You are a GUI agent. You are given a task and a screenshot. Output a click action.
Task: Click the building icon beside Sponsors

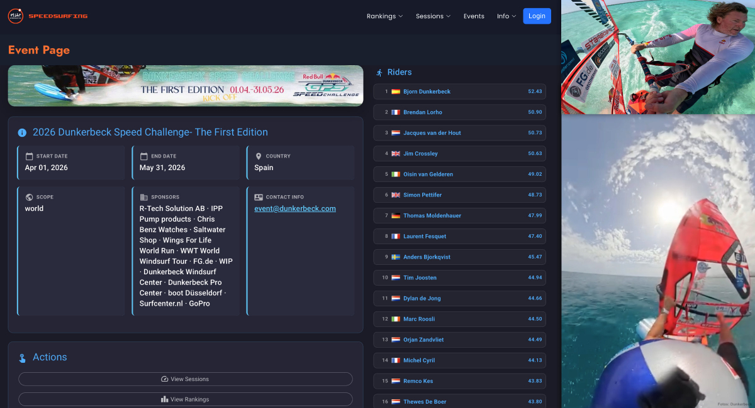click(144, 197)
